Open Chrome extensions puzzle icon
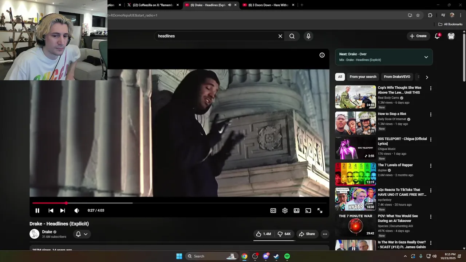Image resolution: width=466 pixels, height=262 pixels. click(x=430, y=15)
